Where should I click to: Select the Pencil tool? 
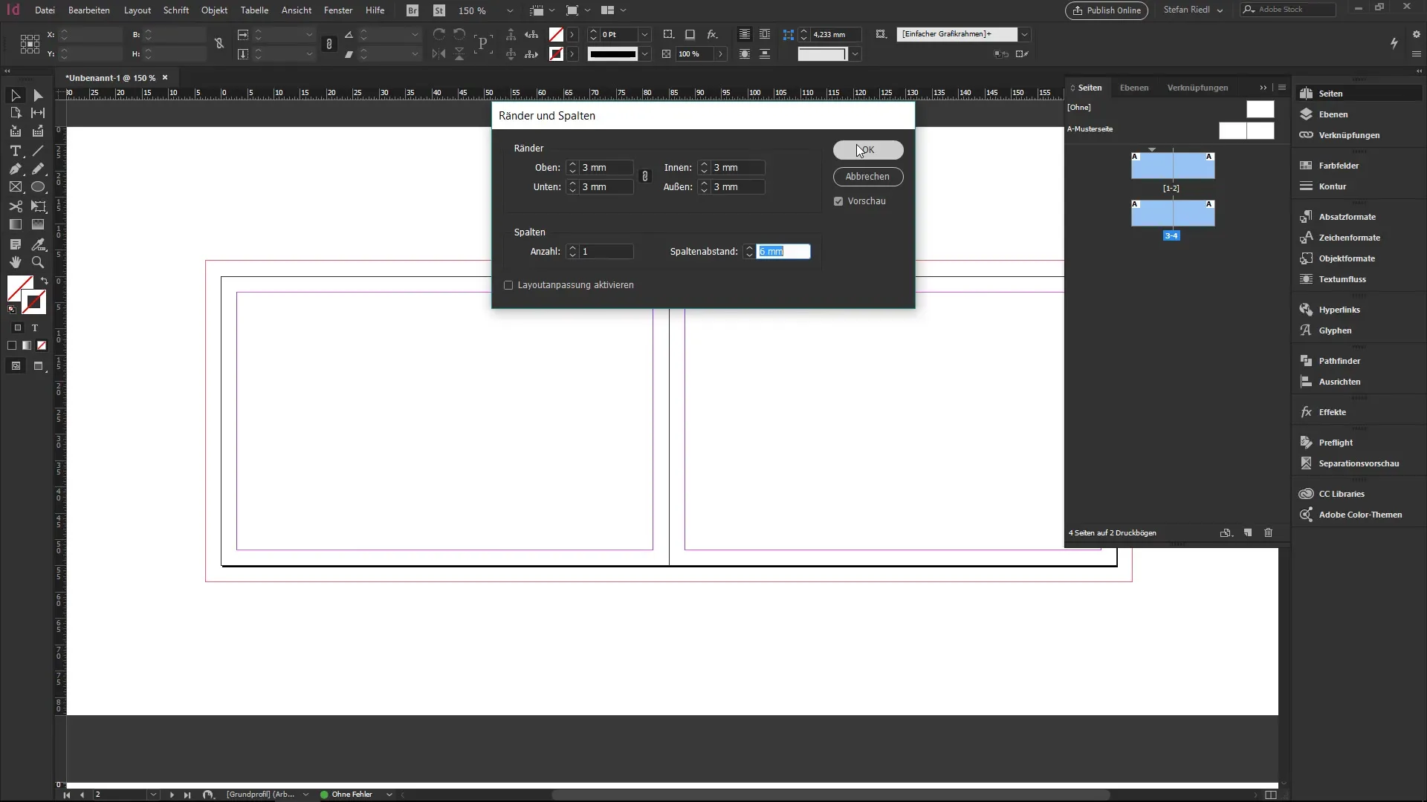point(38,169)
